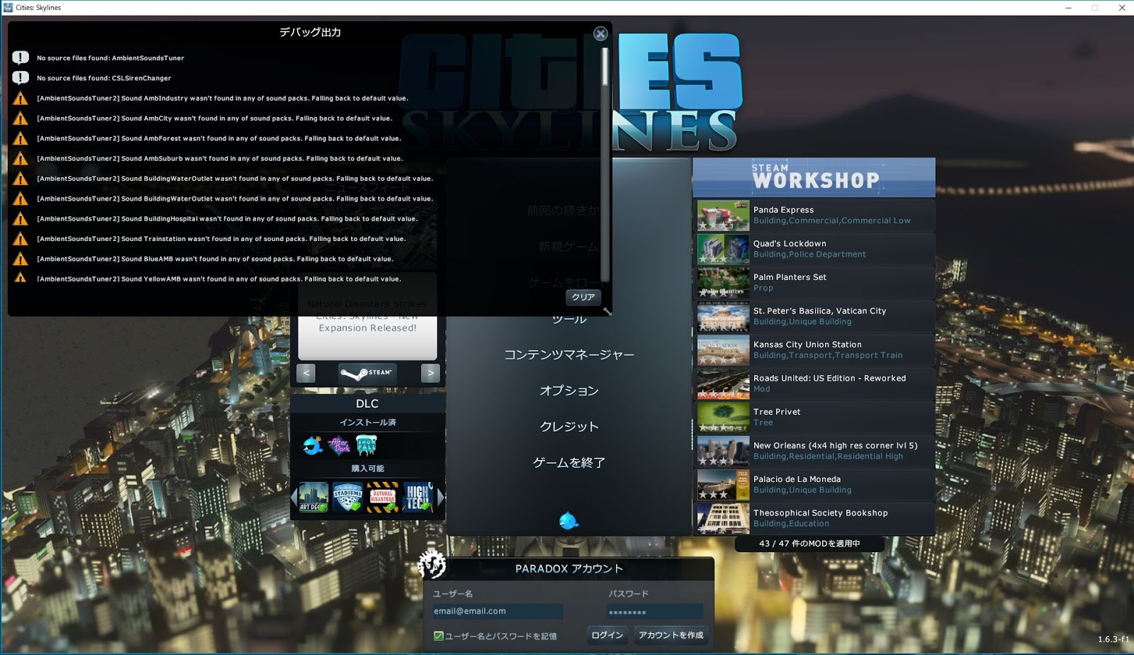The width and height of the screenshot is (1134, 655).
Task: Click the warning icon for the AmbForest message
Action: pos(21,138)
